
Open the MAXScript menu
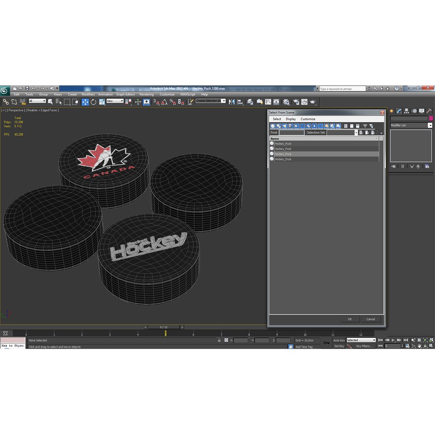[x=188, y=95]
